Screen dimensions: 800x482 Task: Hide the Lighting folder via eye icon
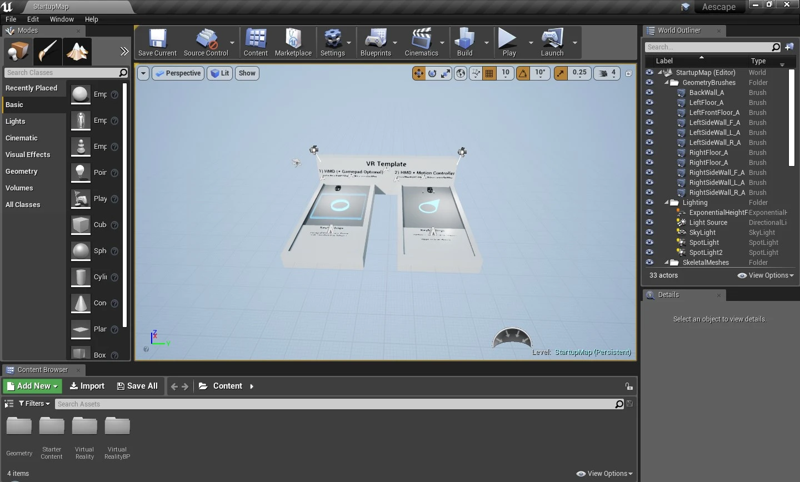[x=649, y=203]
